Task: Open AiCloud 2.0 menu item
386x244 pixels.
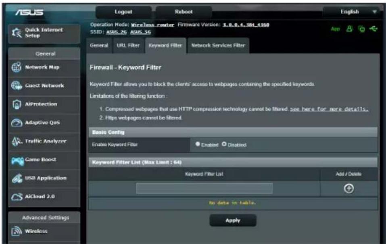Action: (44, 197)
